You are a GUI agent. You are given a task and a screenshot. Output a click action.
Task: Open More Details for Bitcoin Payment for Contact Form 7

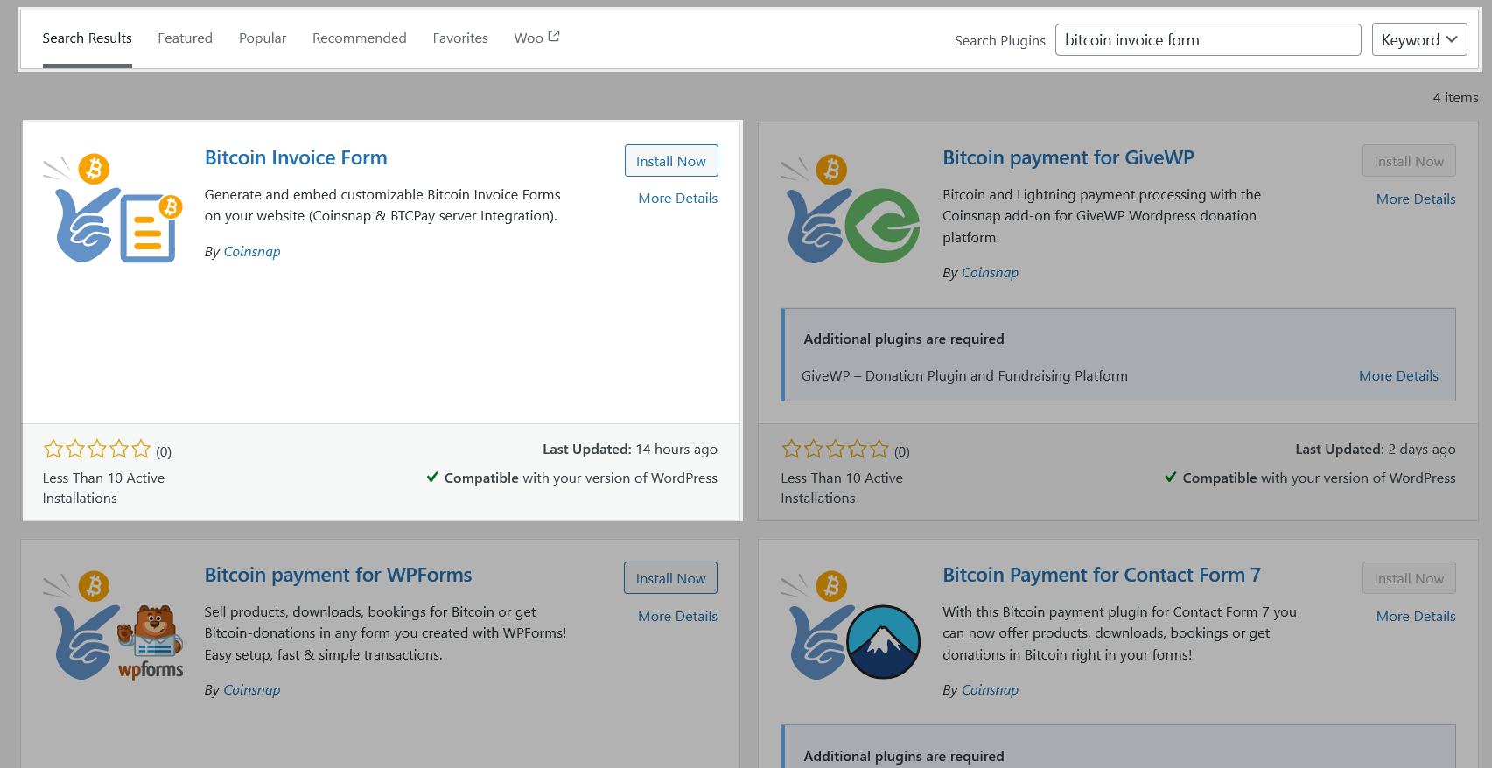pos(1416,617)
